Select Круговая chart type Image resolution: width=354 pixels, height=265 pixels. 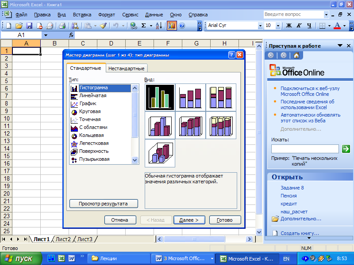tap(90, 112)
